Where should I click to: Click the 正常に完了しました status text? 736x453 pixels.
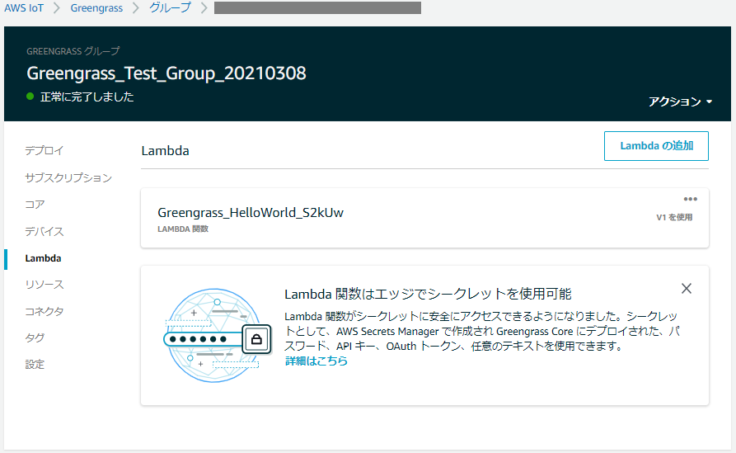click(87, 97)
